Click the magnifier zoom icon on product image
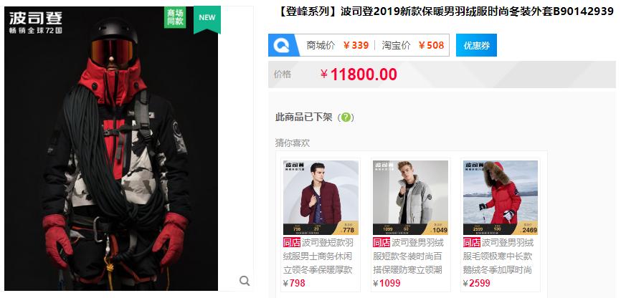The height and width of the screenshot is (298, 621). (245, 281)
